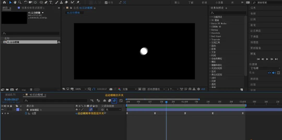This screenshot has width=282, height=140.
Task: Select the Type text tool
Action: click(51, 2)
